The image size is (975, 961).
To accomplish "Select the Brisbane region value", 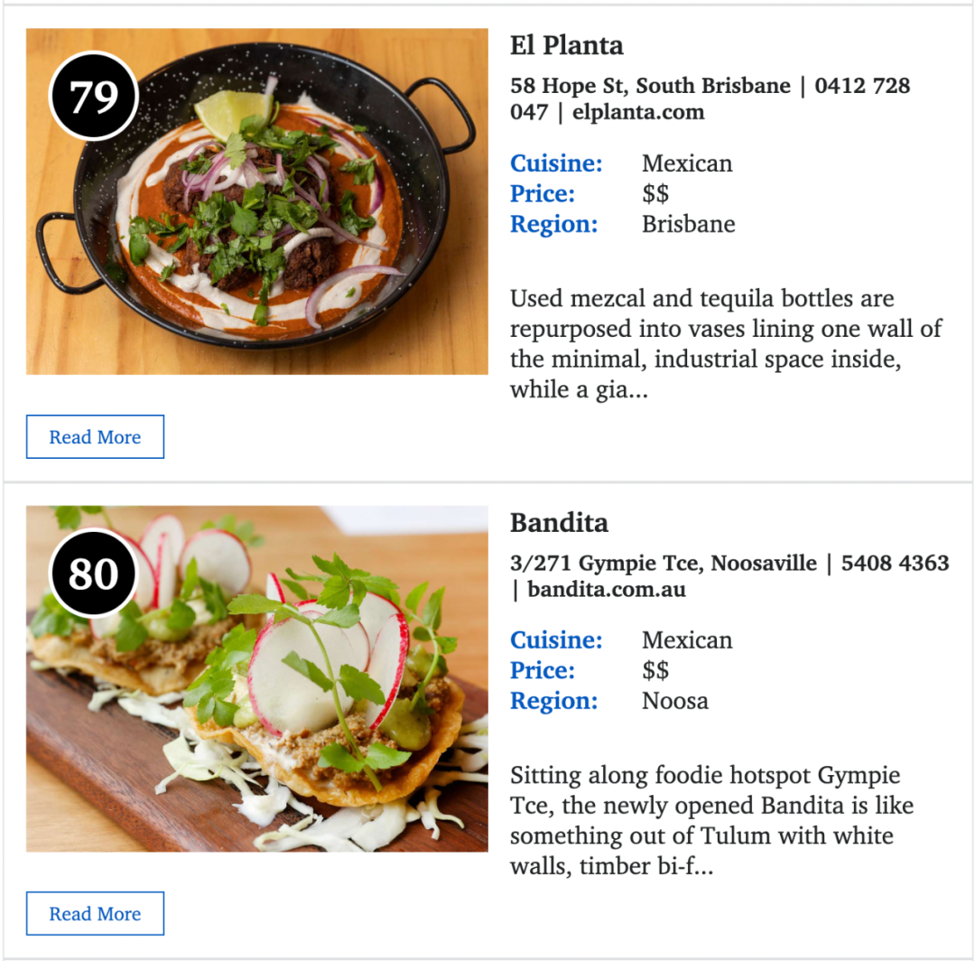I will [688, 224].
